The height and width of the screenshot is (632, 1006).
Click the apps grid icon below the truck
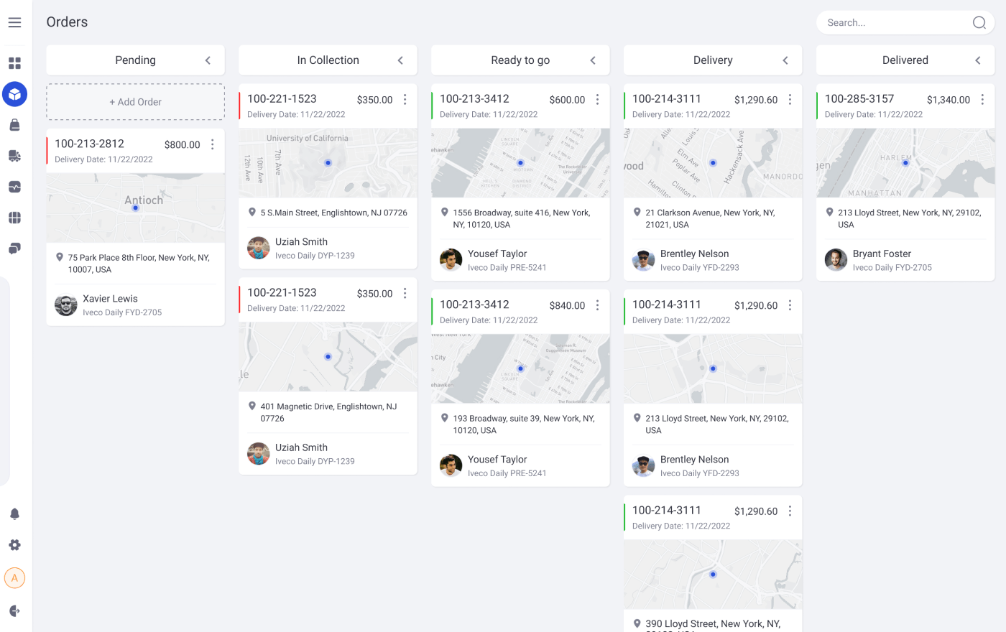click(x=14, y=218)
